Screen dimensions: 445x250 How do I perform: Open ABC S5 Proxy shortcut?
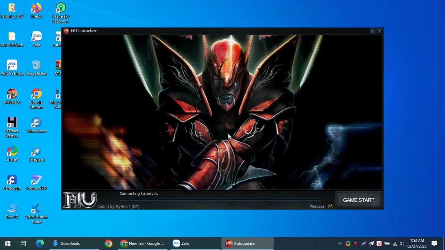12,68
